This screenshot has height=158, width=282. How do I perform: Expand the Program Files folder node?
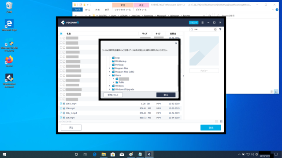(110, 68)
